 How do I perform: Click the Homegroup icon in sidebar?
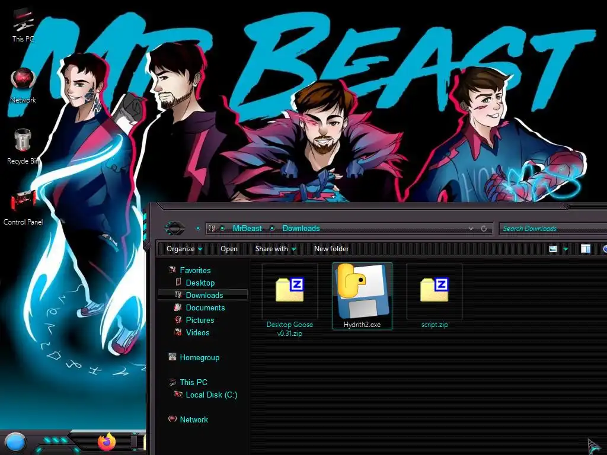[172, 357]
